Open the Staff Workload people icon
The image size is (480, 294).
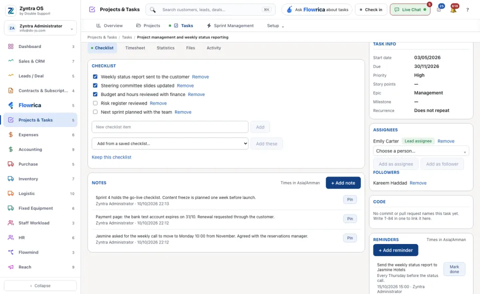point(10,223)
